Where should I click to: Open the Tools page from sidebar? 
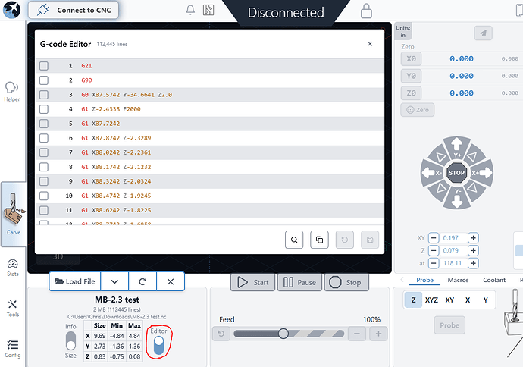[12, 307]
